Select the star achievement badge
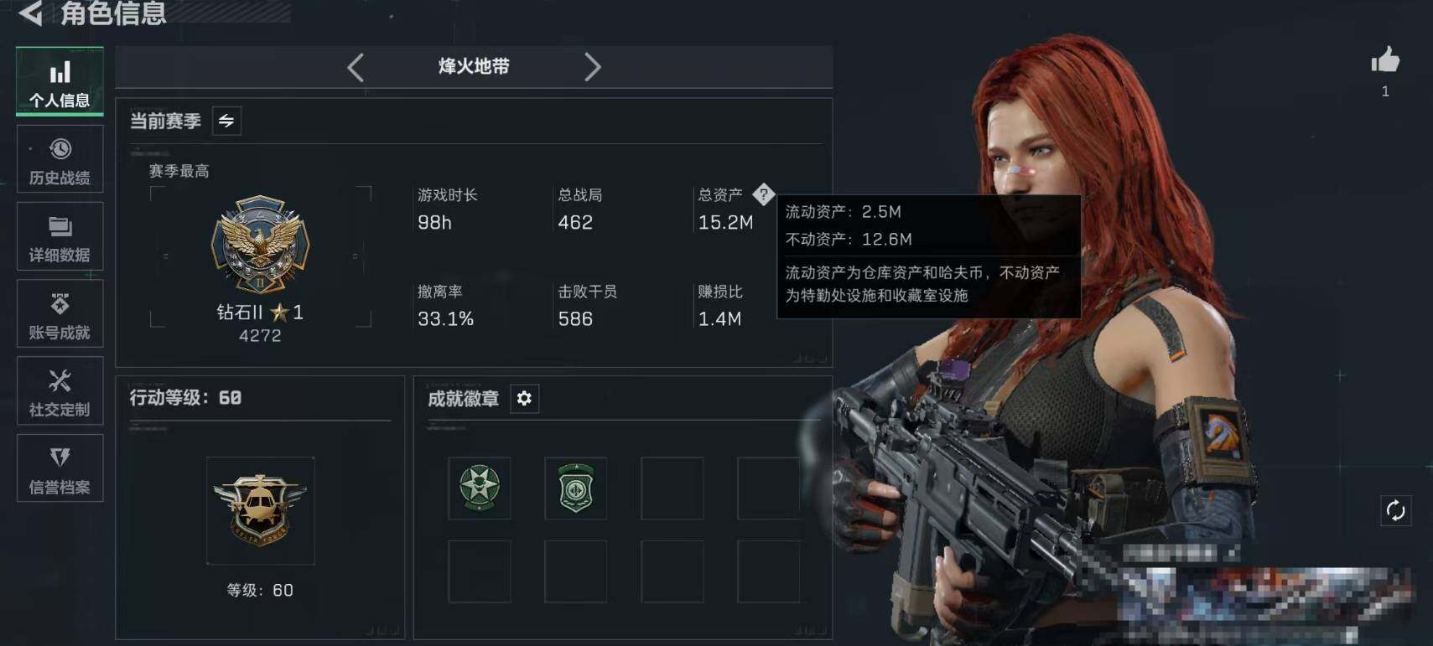Viewport: 1433px width, 646px height. [x=480, y=488]
